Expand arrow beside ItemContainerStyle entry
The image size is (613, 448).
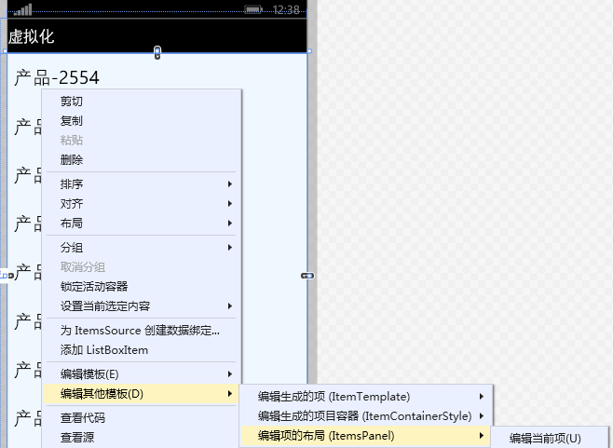coord(482,416)
